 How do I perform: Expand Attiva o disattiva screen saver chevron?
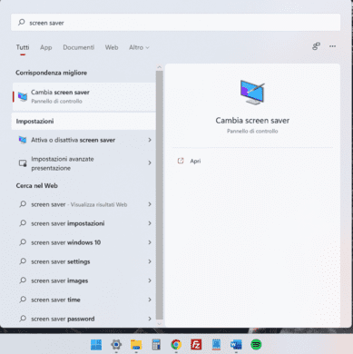click(150, 140)
